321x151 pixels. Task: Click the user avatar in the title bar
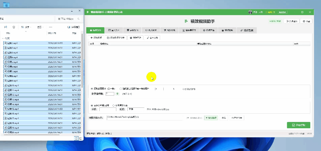(x=250, y=12)
